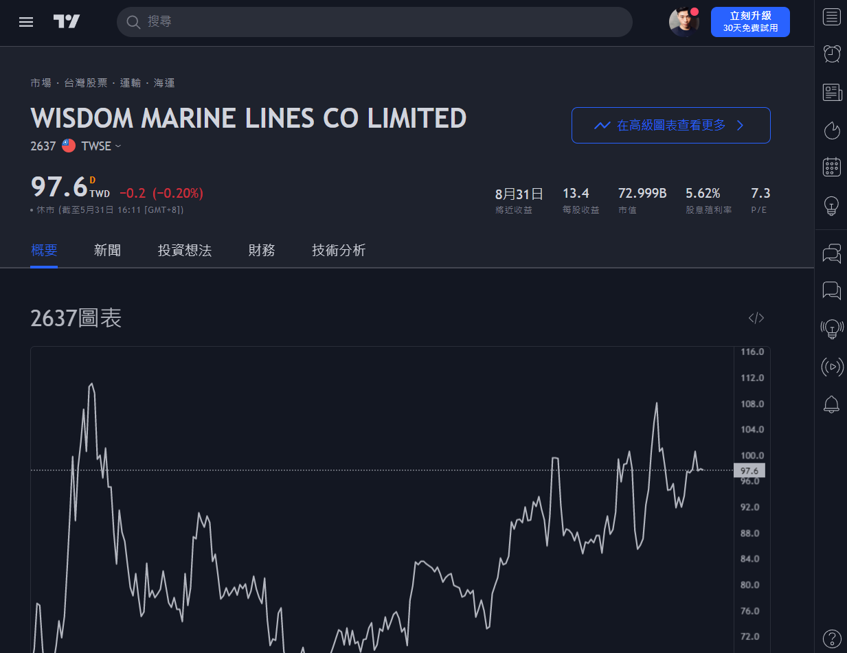
Task: Click the 13.4 earnings per share value
Action: click(x=576, y=194)
